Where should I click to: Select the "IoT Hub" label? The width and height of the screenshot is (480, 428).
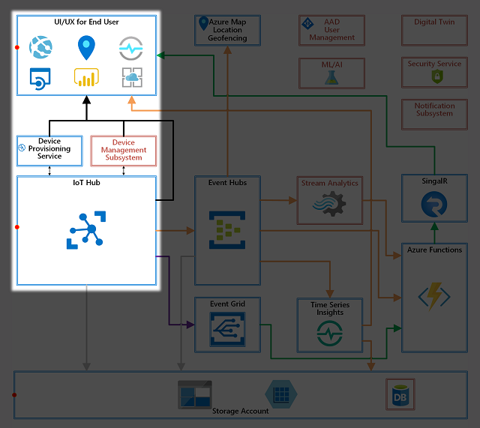click(87, 183)
